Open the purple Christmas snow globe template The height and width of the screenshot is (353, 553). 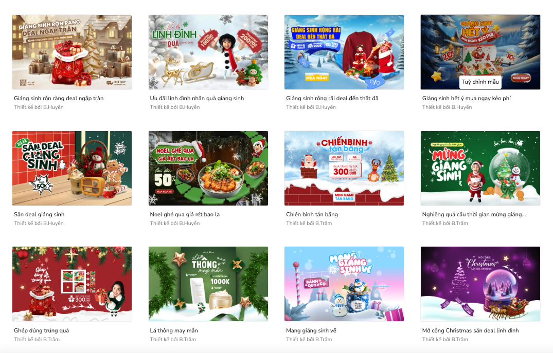click(480, 284)
